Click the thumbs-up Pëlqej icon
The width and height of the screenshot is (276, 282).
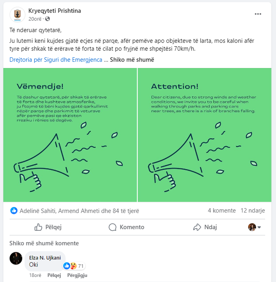[38, 227]
